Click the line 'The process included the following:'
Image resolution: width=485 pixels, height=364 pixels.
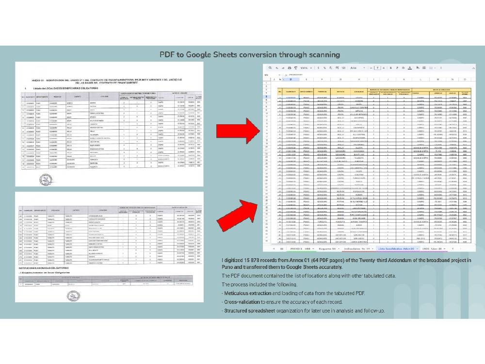(x=259, y=284)
